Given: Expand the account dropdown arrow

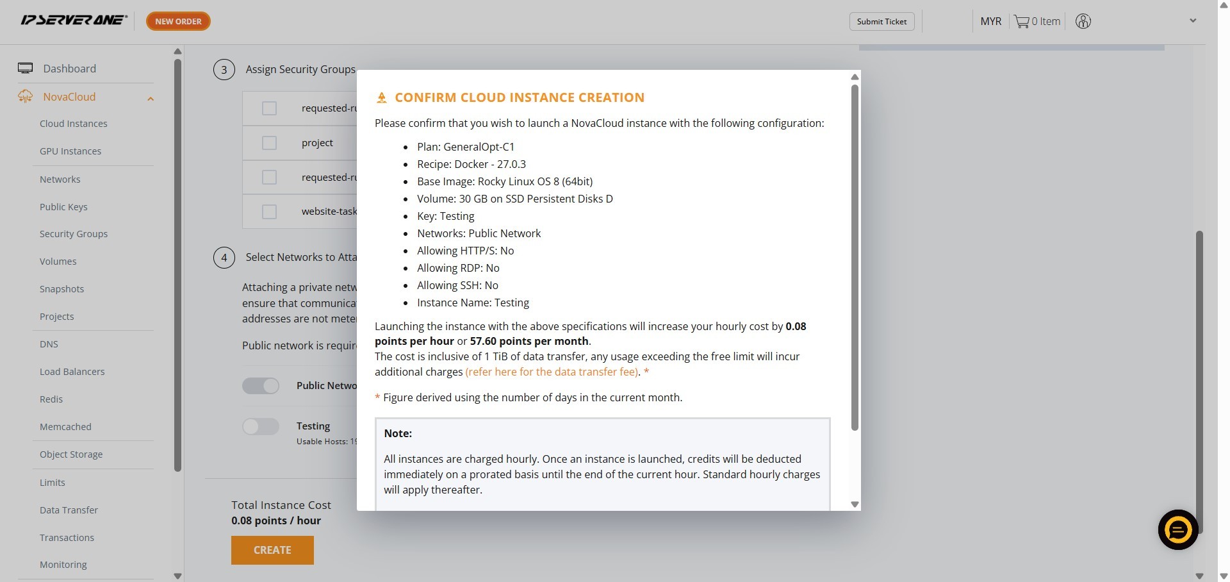Looking at the screenshot, I should [1192, 21].
